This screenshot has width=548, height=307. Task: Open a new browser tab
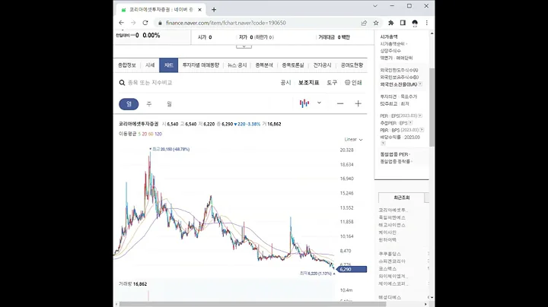coord(214,10)
